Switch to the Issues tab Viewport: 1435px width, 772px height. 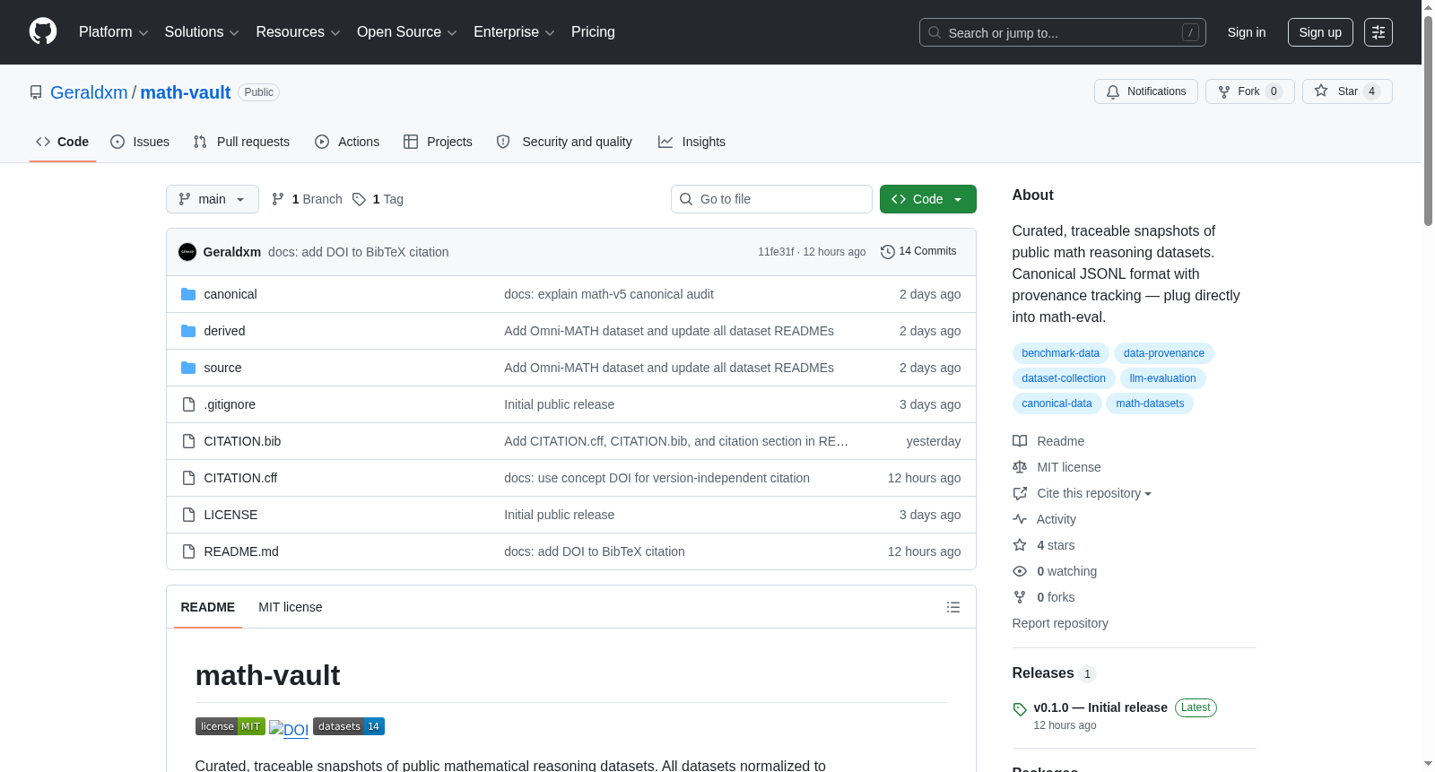[x=140, y=142]
